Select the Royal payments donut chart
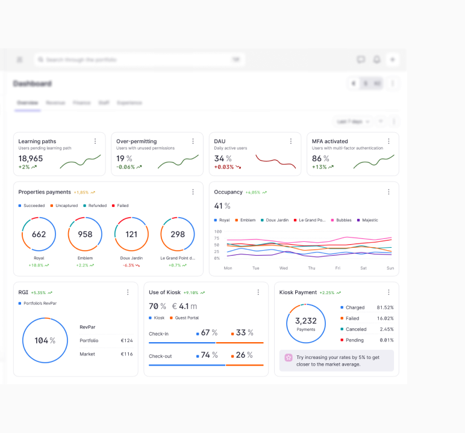The width and height of the screenshot is (465, 433). click(x=39, y=234)
